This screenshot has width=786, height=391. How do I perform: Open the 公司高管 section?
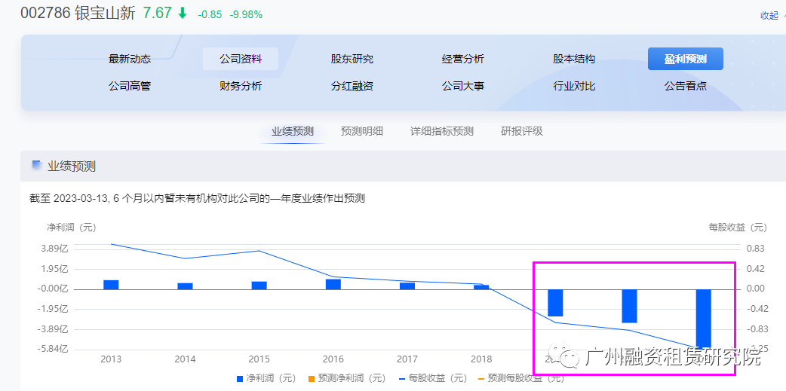coord(129,86)
